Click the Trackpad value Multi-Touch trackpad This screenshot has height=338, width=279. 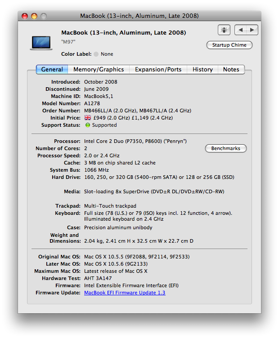(110, 206)
